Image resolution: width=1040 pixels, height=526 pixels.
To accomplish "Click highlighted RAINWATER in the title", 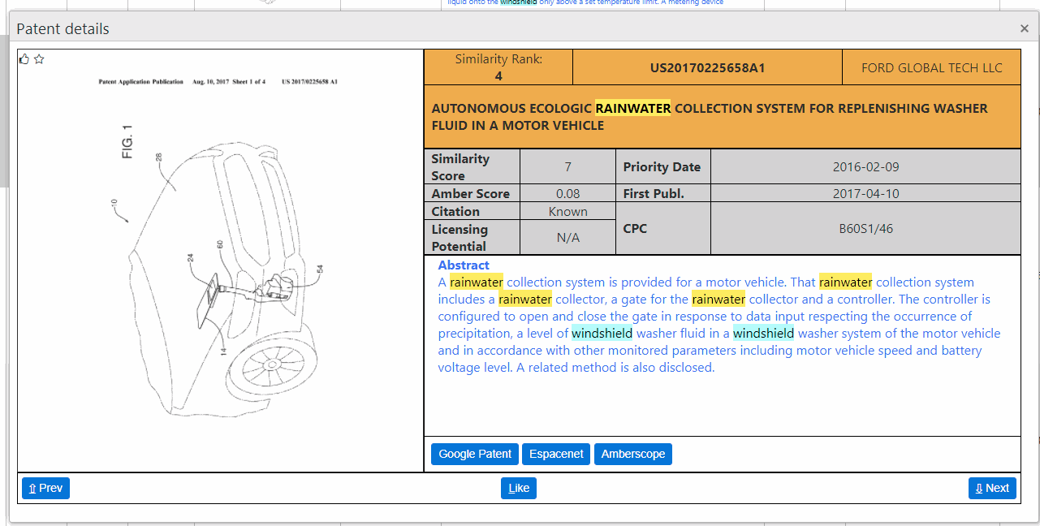I will pyautogui.click(x=633, y=108).
